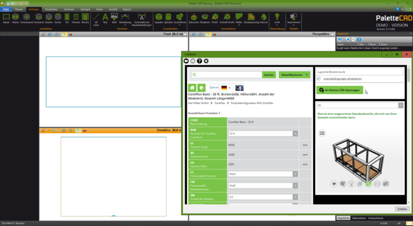Click the Suchen button

[269, 75]
